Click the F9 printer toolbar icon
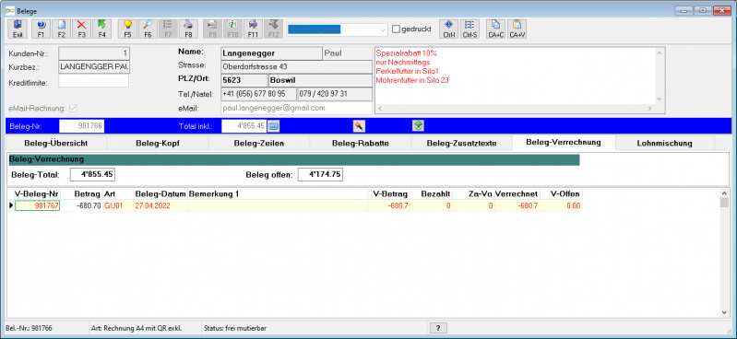 click(212, 29)
